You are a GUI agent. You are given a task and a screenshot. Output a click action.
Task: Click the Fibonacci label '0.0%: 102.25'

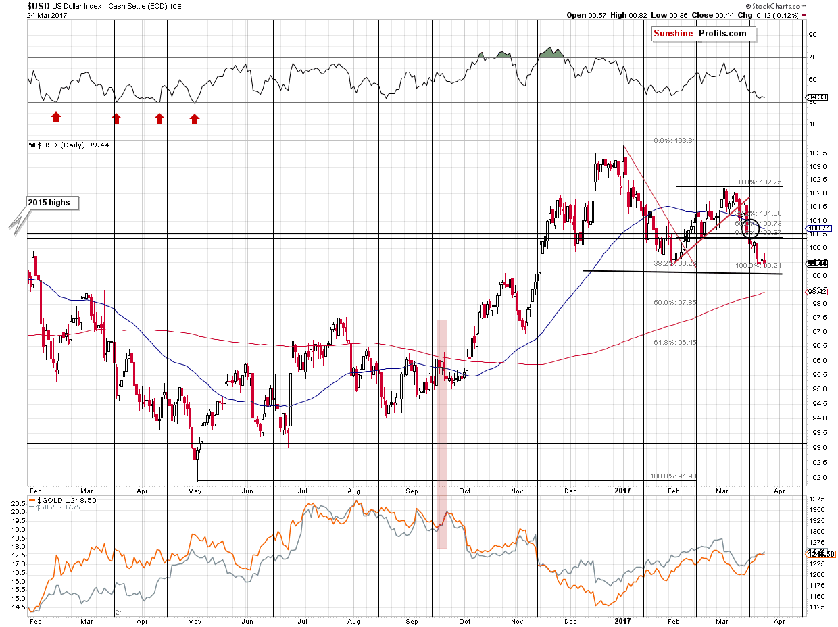760,182
